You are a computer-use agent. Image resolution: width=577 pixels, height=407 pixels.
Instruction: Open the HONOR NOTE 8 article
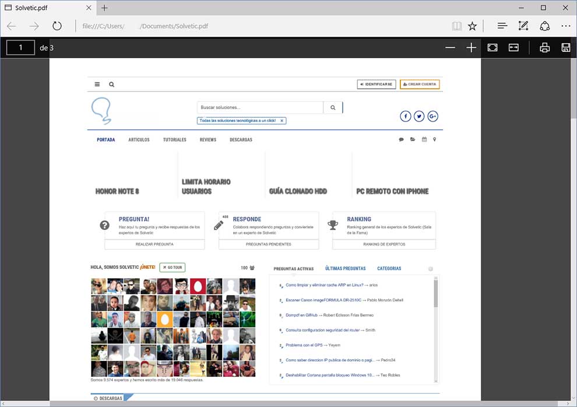[117, 191]
